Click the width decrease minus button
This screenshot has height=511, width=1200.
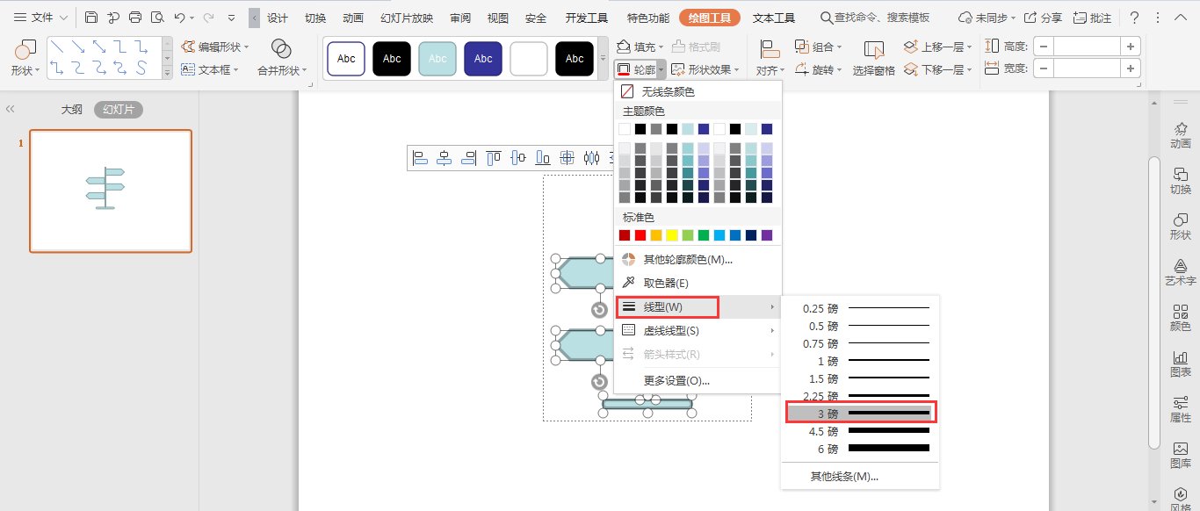[1044, 68]
